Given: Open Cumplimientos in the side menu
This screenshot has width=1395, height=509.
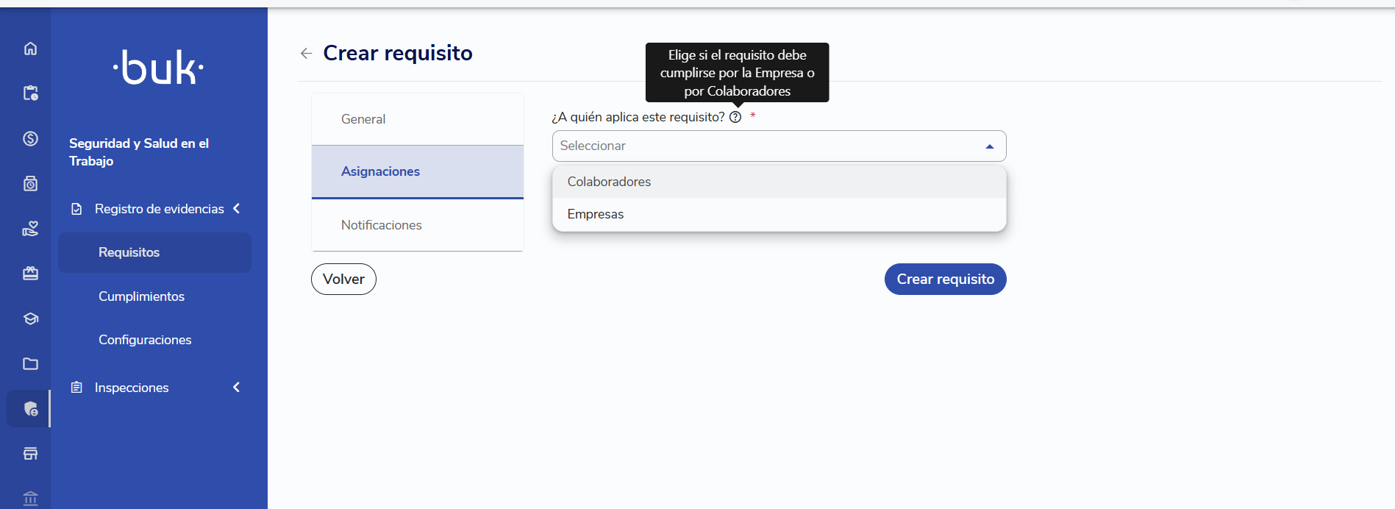Looking at the screenshot, I should (141, 296).
